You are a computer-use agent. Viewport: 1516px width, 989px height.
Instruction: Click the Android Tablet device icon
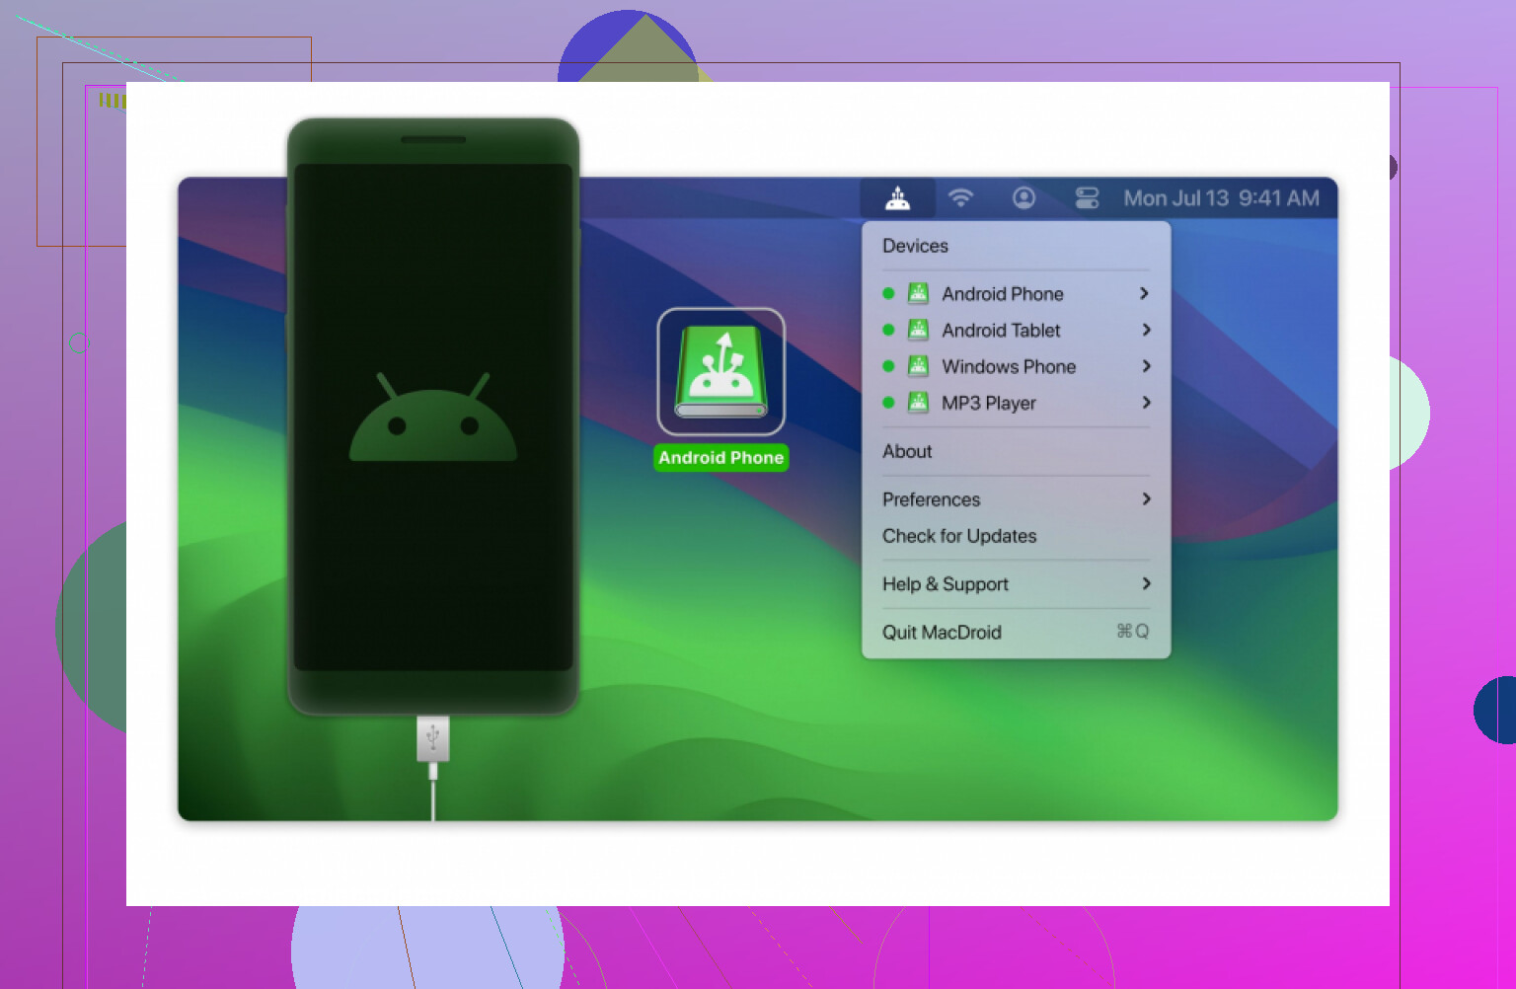pos(918,330)
